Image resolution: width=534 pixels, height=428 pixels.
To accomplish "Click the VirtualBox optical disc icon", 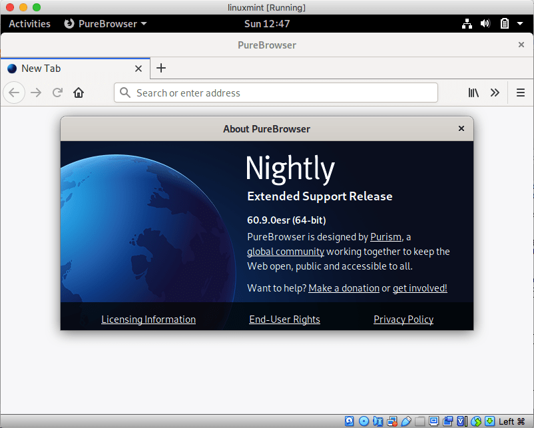I will (364, 421).
